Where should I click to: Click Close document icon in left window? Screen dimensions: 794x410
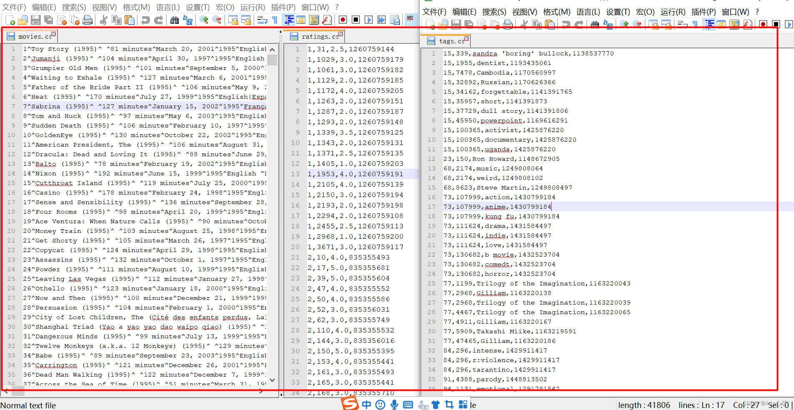pos(62,20)
